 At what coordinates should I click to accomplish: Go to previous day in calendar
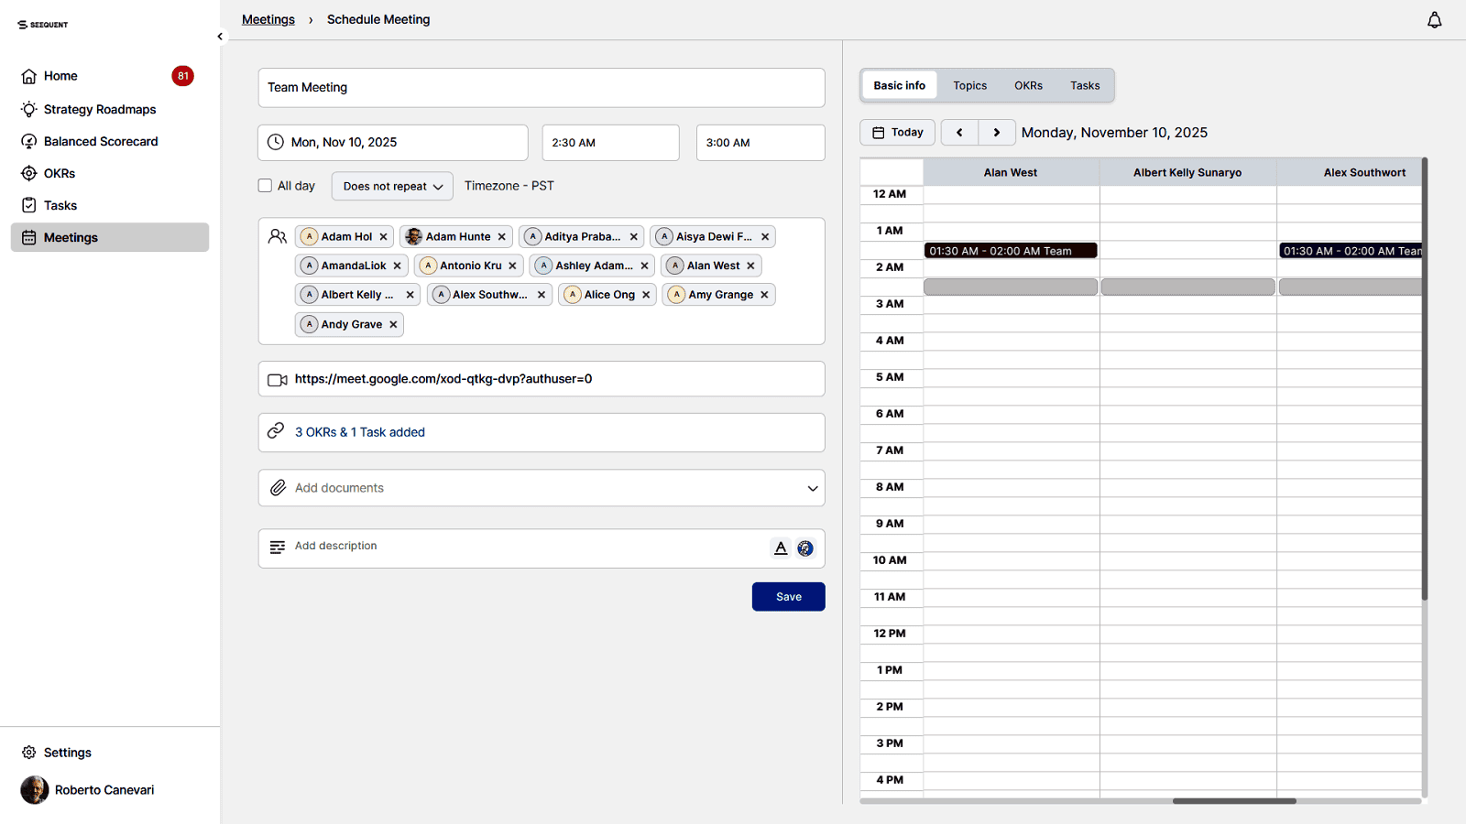pos(959,133)
